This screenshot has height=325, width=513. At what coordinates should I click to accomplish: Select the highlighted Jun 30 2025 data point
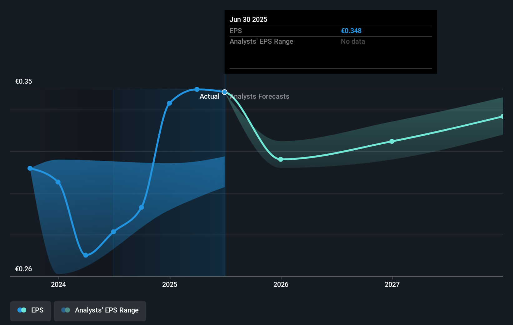tap(225, 92)
